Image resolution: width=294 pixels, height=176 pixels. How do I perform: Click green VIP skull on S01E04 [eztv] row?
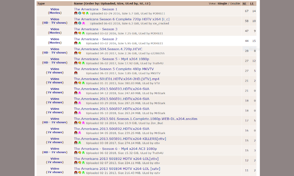point(83,173)
